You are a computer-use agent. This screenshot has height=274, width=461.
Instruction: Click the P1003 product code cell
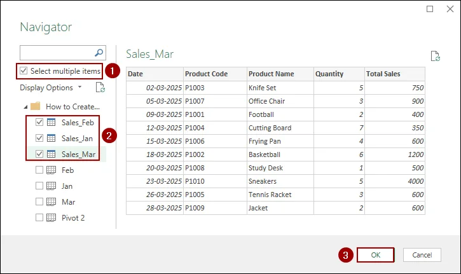tap(215, 88)
